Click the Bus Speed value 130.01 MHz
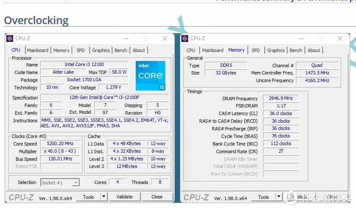Viewport: 356px width, 209px height. coord(60,159)
